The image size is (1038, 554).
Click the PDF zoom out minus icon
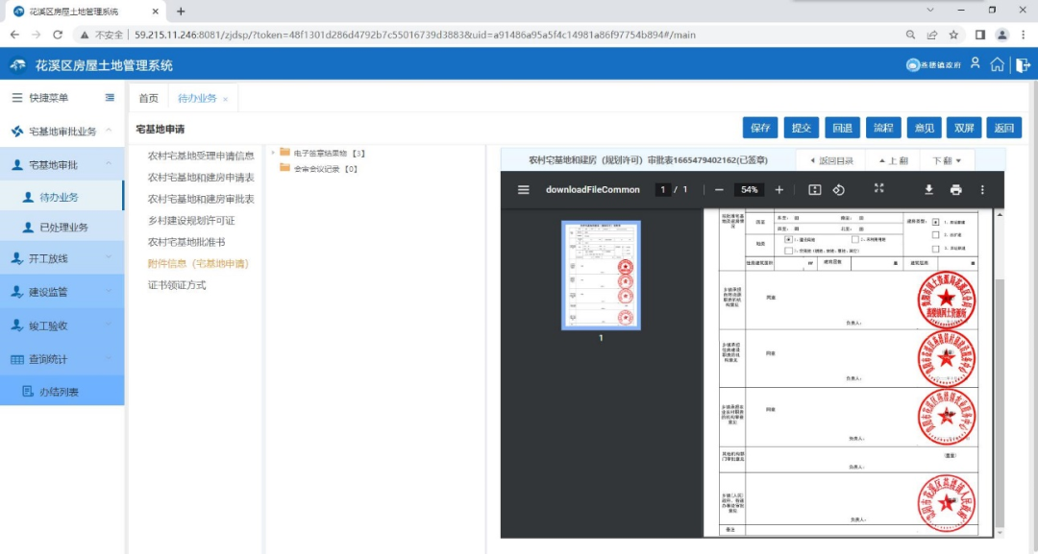719,190
